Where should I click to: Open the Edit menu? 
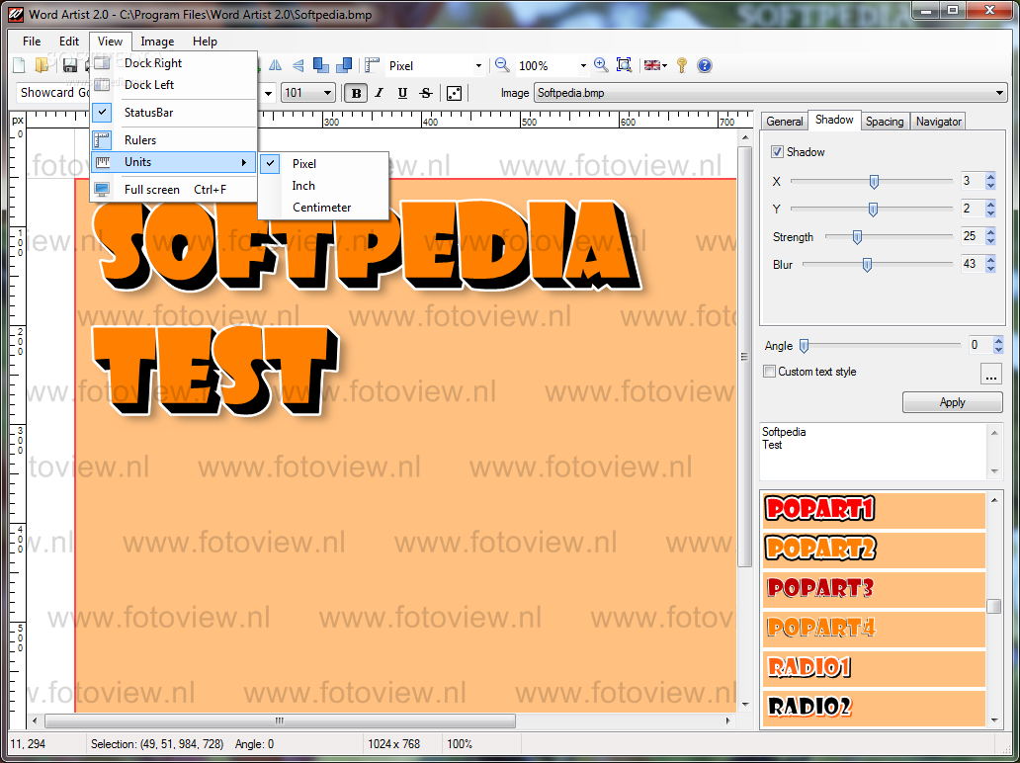click(69, 41)
